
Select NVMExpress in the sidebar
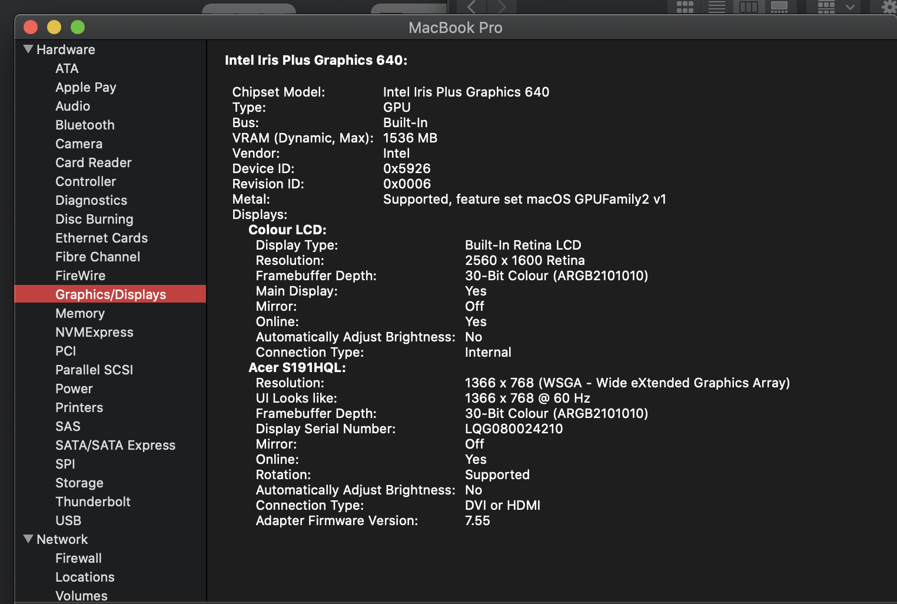click(94, 332)
